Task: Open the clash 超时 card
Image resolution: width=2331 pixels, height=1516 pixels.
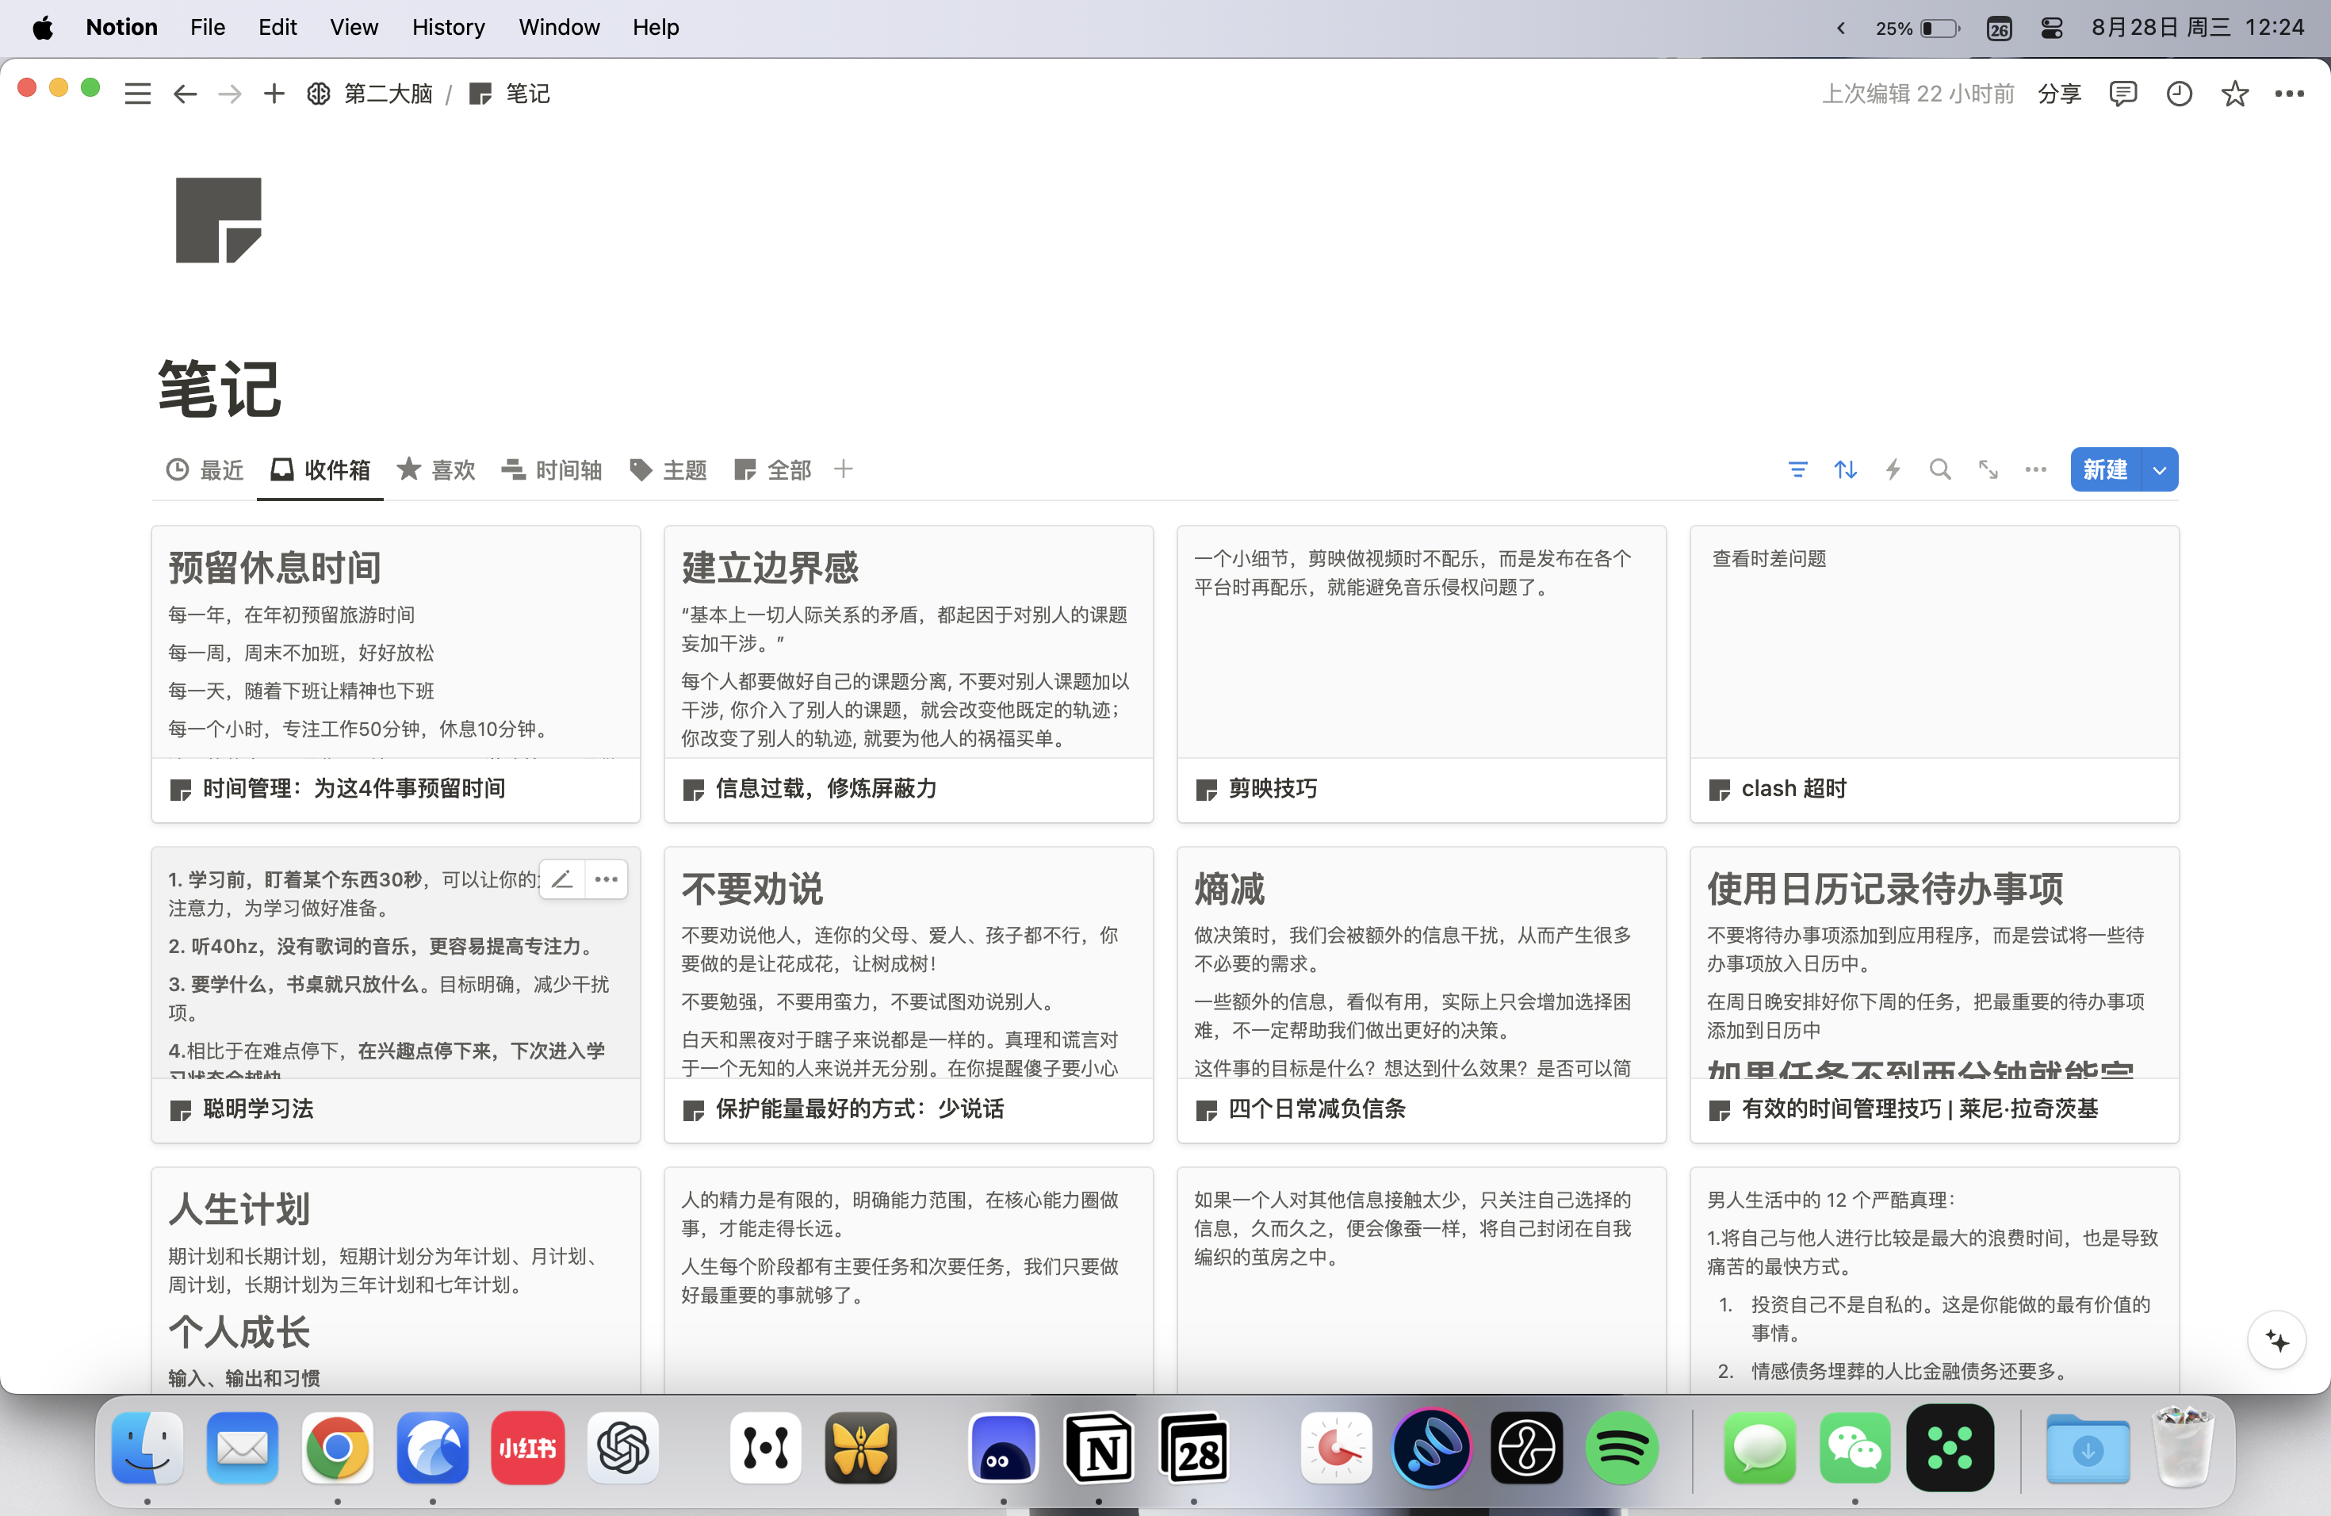Action: pyautogui.click(x=1935, y=675)
